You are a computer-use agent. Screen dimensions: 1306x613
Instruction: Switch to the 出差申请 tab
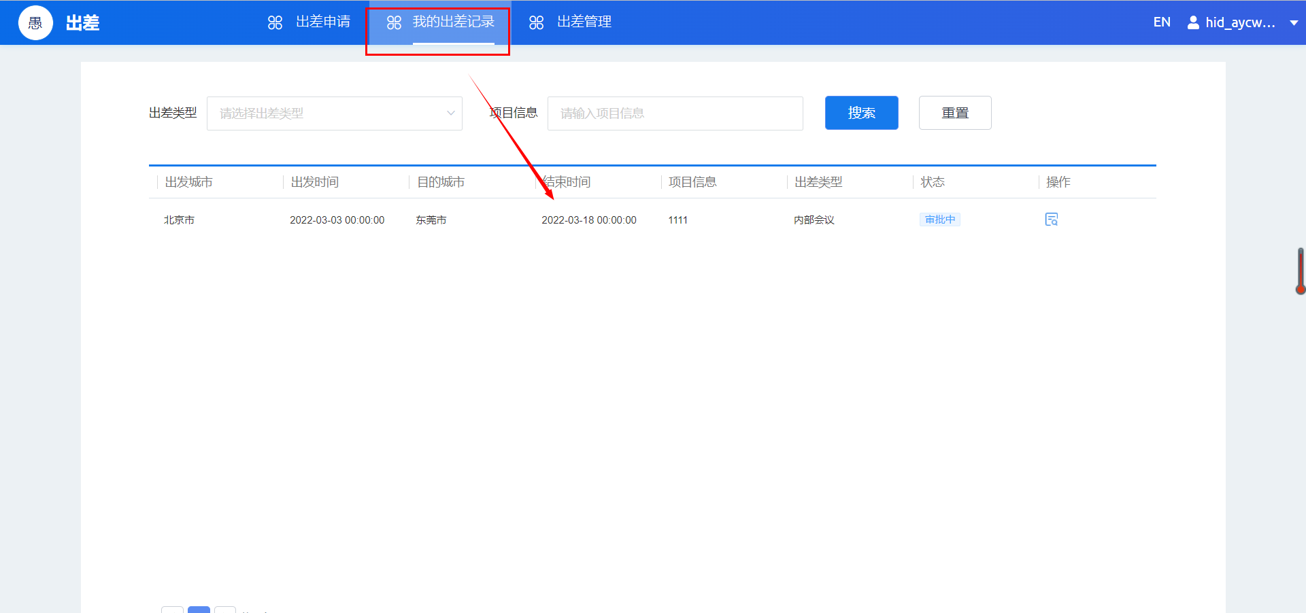(x=322, y=22)
